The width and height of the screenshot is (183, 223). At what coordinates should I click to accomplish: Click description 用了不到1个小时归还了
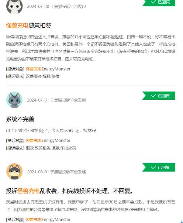coord(51,130)
